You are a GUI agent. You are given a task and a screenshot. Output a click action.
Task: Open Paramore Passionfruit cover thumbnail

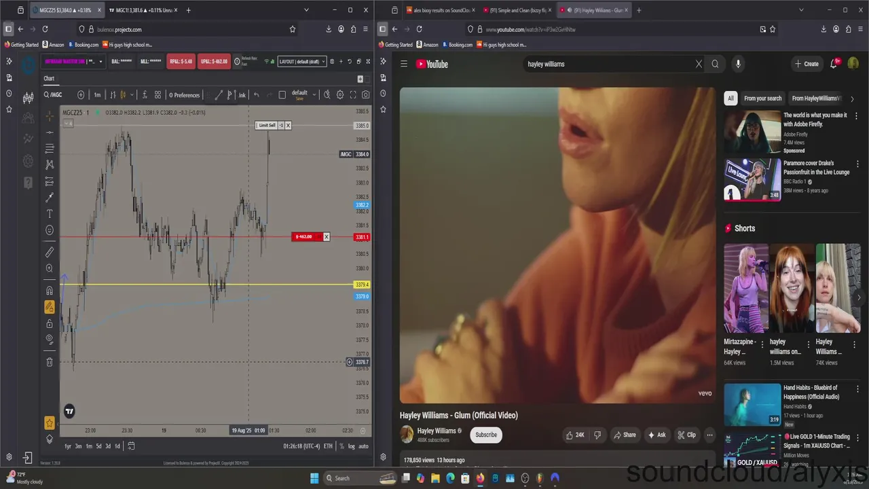point(752,179)
